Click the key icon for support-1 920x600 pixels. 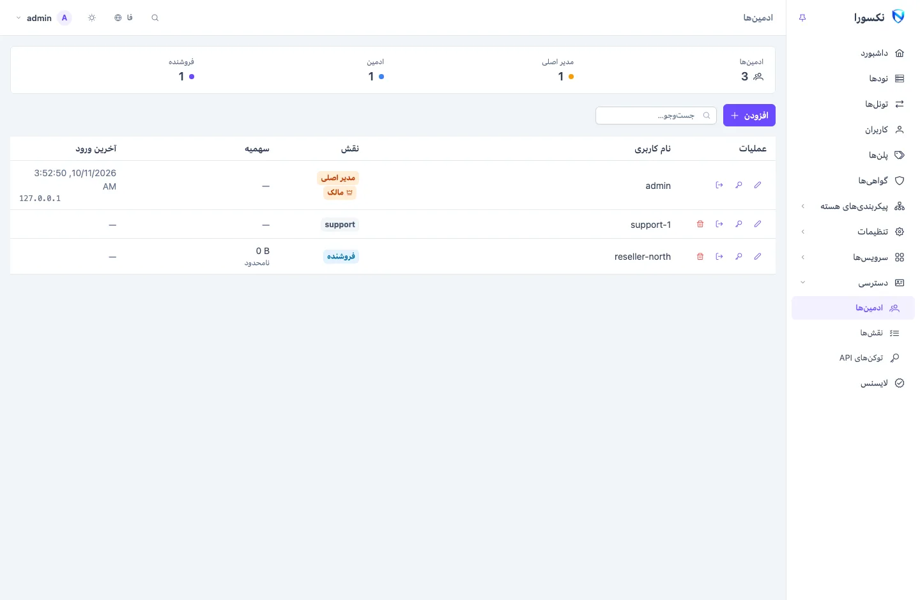739,224
